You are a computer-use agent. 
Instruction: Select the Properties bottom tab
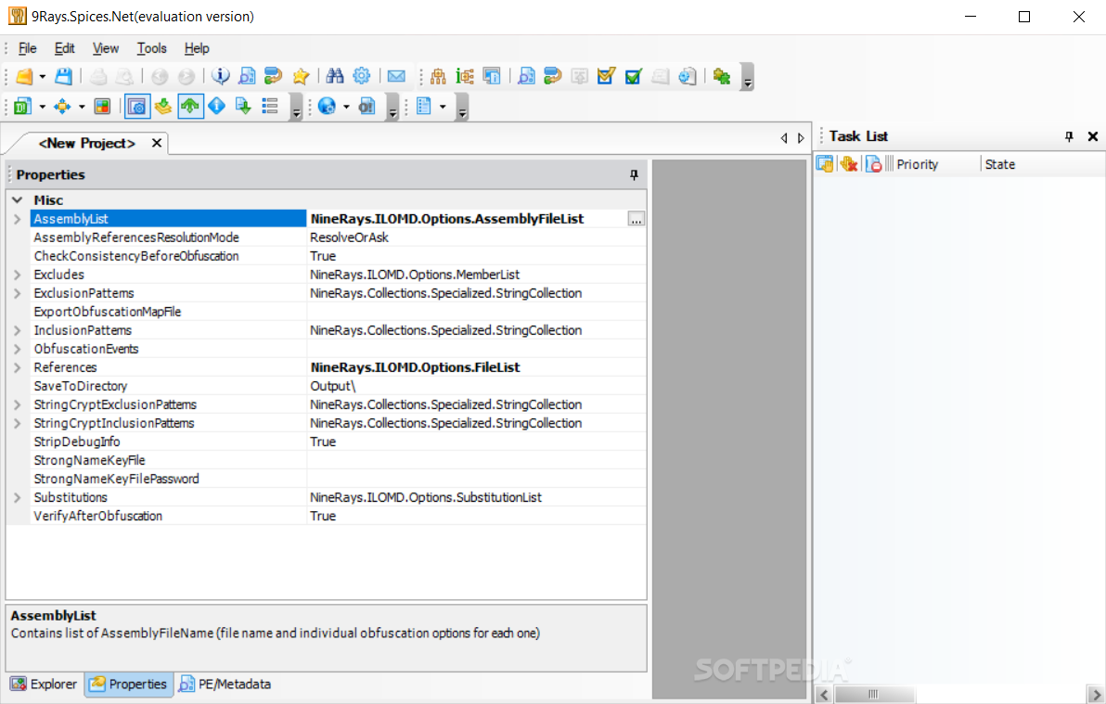129,684
